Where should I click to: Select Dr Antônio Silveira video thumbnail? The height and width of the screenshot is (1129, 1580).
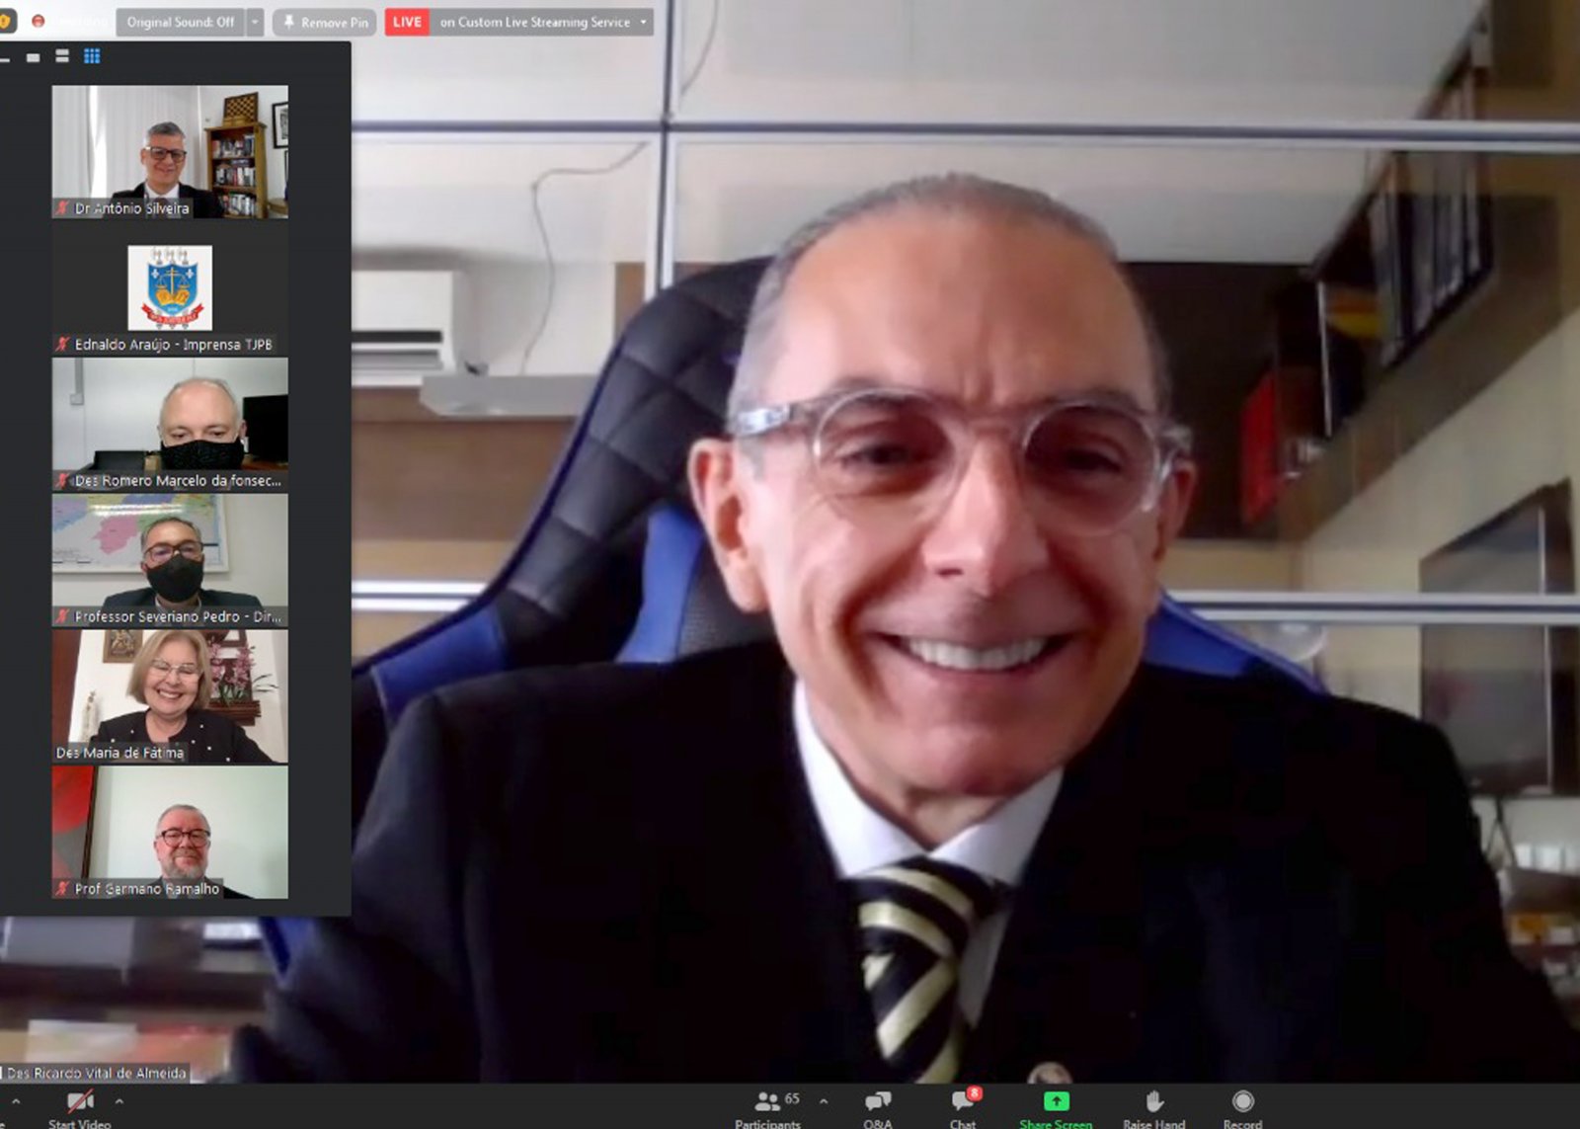pyautogui.click(x=170, y=151)
